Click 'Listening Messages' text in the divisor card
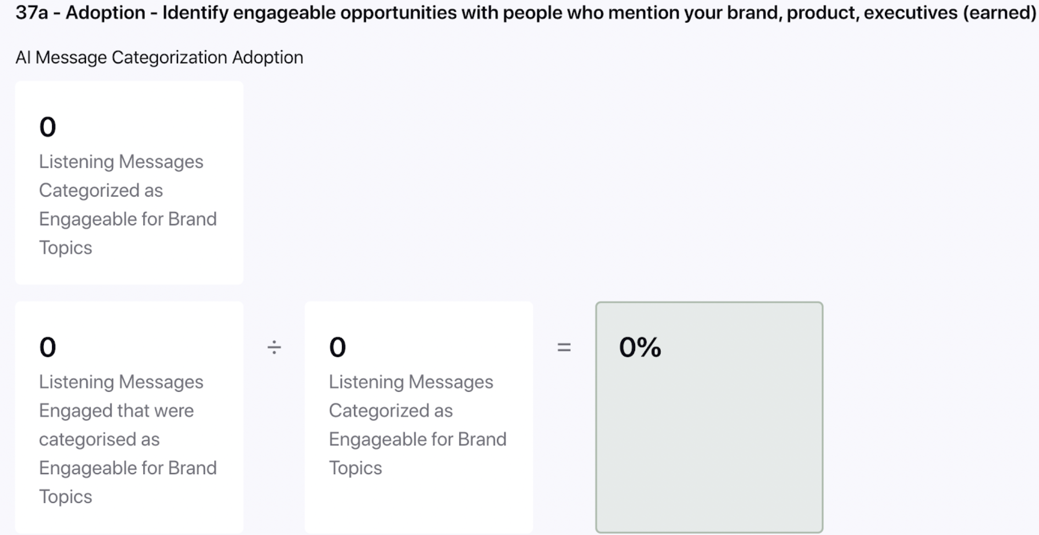 (x=411, y=382)
